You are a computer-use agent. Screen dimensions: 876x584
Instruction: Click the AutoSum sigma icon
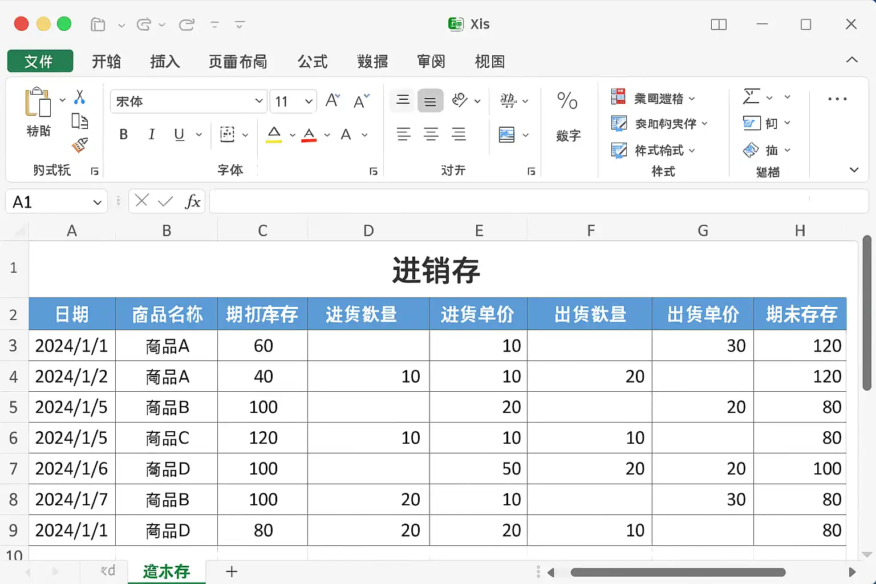[x=752, y=97]
